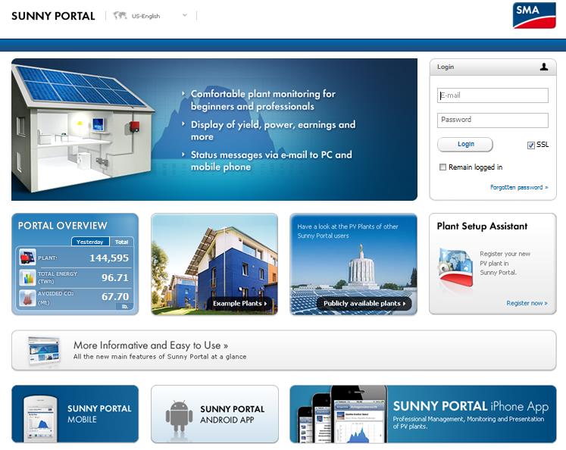Toggle the SSL checkbox
Image resolution: width=566 pixels, height=450 pixels.
[531, 145]
